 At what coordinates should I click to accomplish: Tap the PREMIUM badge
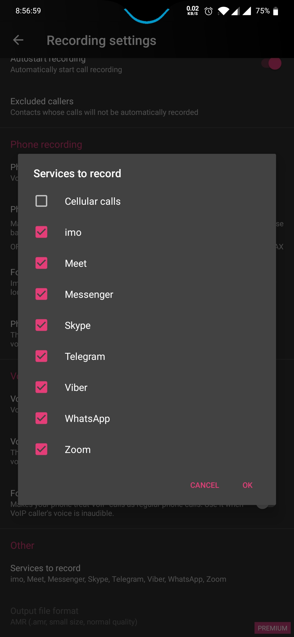pyautogui.click(x=272, y=628)
